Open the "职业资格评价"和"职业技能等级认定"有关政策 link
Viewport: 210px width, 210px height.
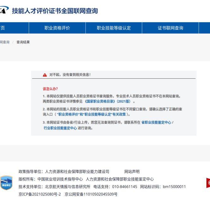click(91, 114)
